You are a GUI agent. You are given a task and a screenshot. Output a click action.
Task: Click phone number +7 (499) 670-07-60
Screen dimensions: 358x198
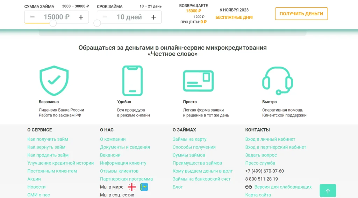(264, 171)
